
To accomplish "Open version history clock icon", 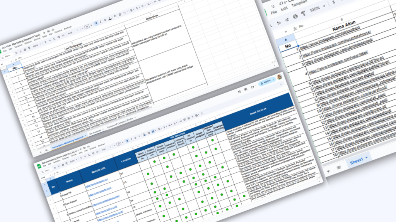I will [x=241, y=91].
